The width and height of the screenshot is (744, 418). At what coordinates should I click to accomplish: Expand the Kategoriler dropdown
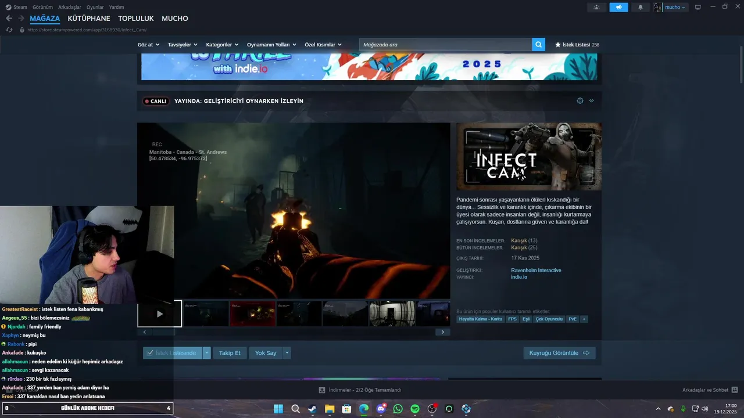coord(222,45)
